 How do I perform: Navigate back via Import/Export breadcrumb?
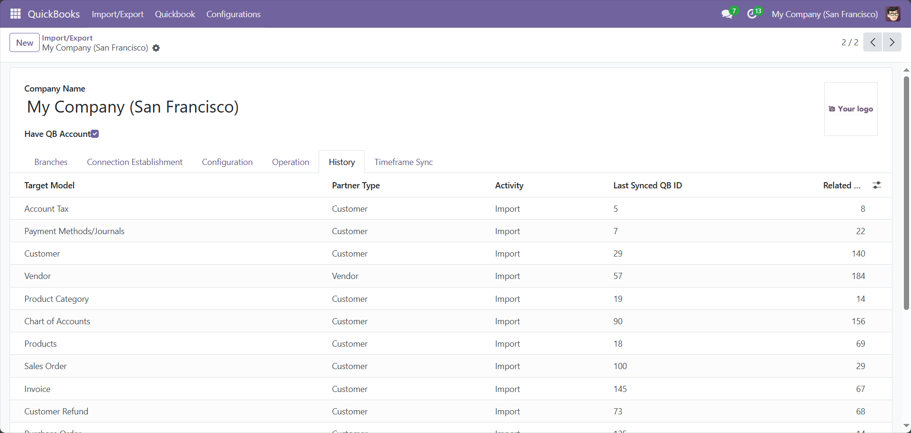point(67,38)
